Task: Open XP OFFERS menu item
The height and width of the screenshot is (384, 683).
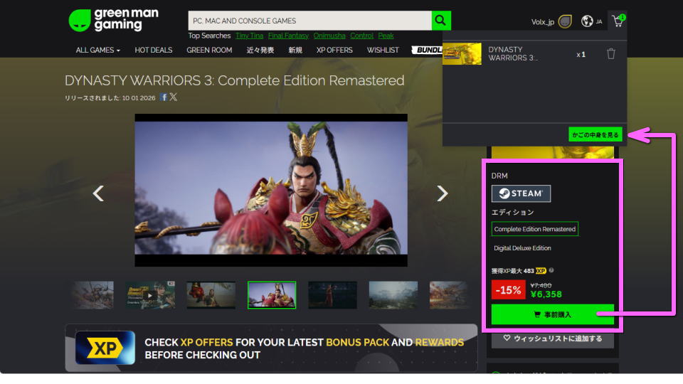Action: coord(334,50)
